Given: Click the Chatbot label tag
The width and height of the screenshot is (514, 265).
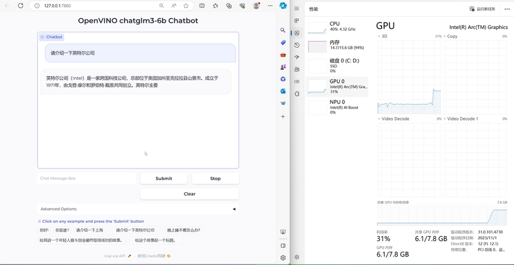Looking at the screenshot, I should pos(51,37).
